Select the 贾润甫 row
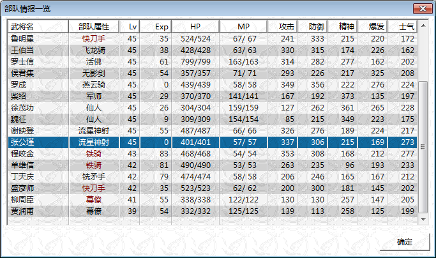This screenshot has height=258, width=436. (x=213, y=211)
